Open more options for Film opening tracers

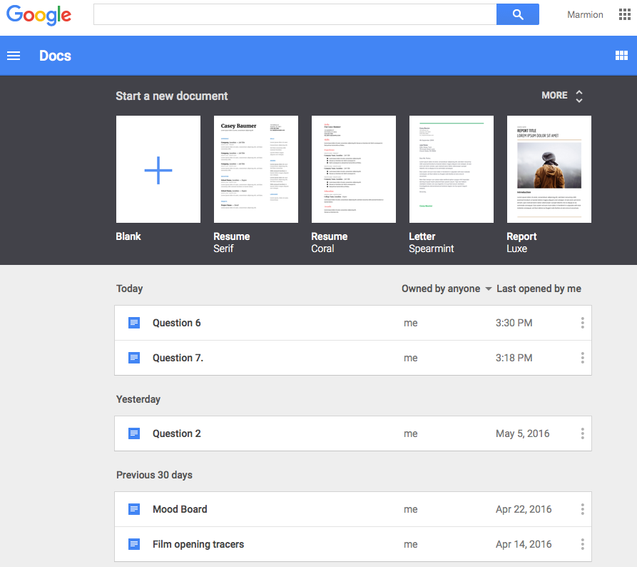click(x=582, y=544)
